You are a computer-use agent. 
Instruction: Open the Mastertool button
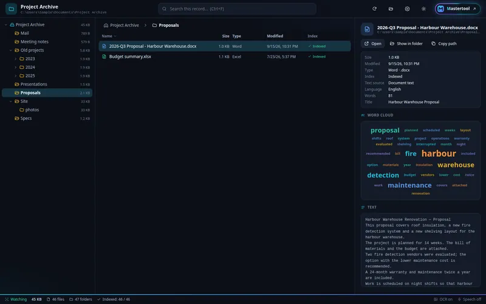pos(457,9)
